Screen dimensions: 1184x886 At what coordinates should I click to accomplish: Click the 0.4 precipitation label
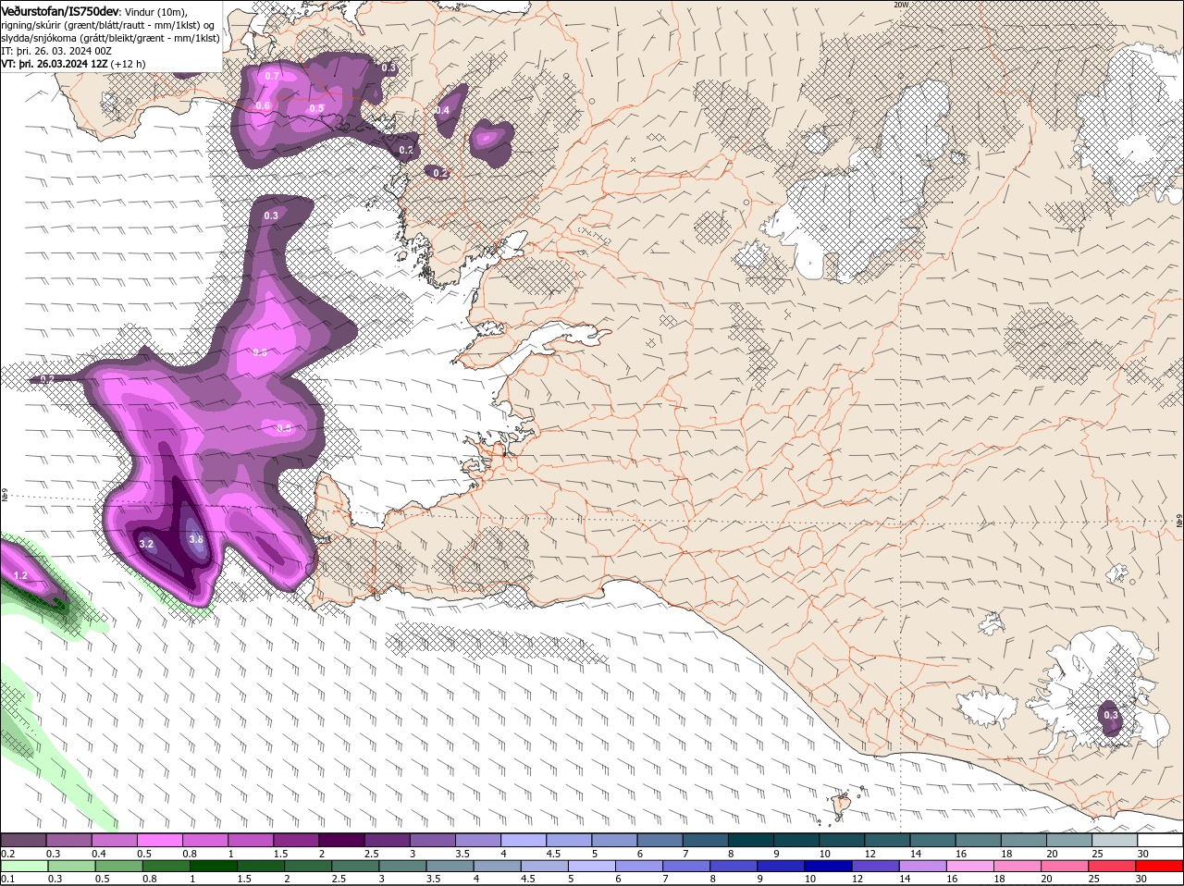coord(442,110)
